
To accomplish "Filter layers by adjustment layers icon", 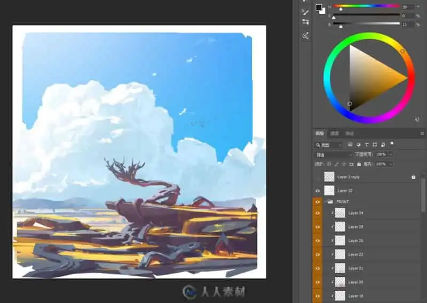I will [x=358, y=145].
